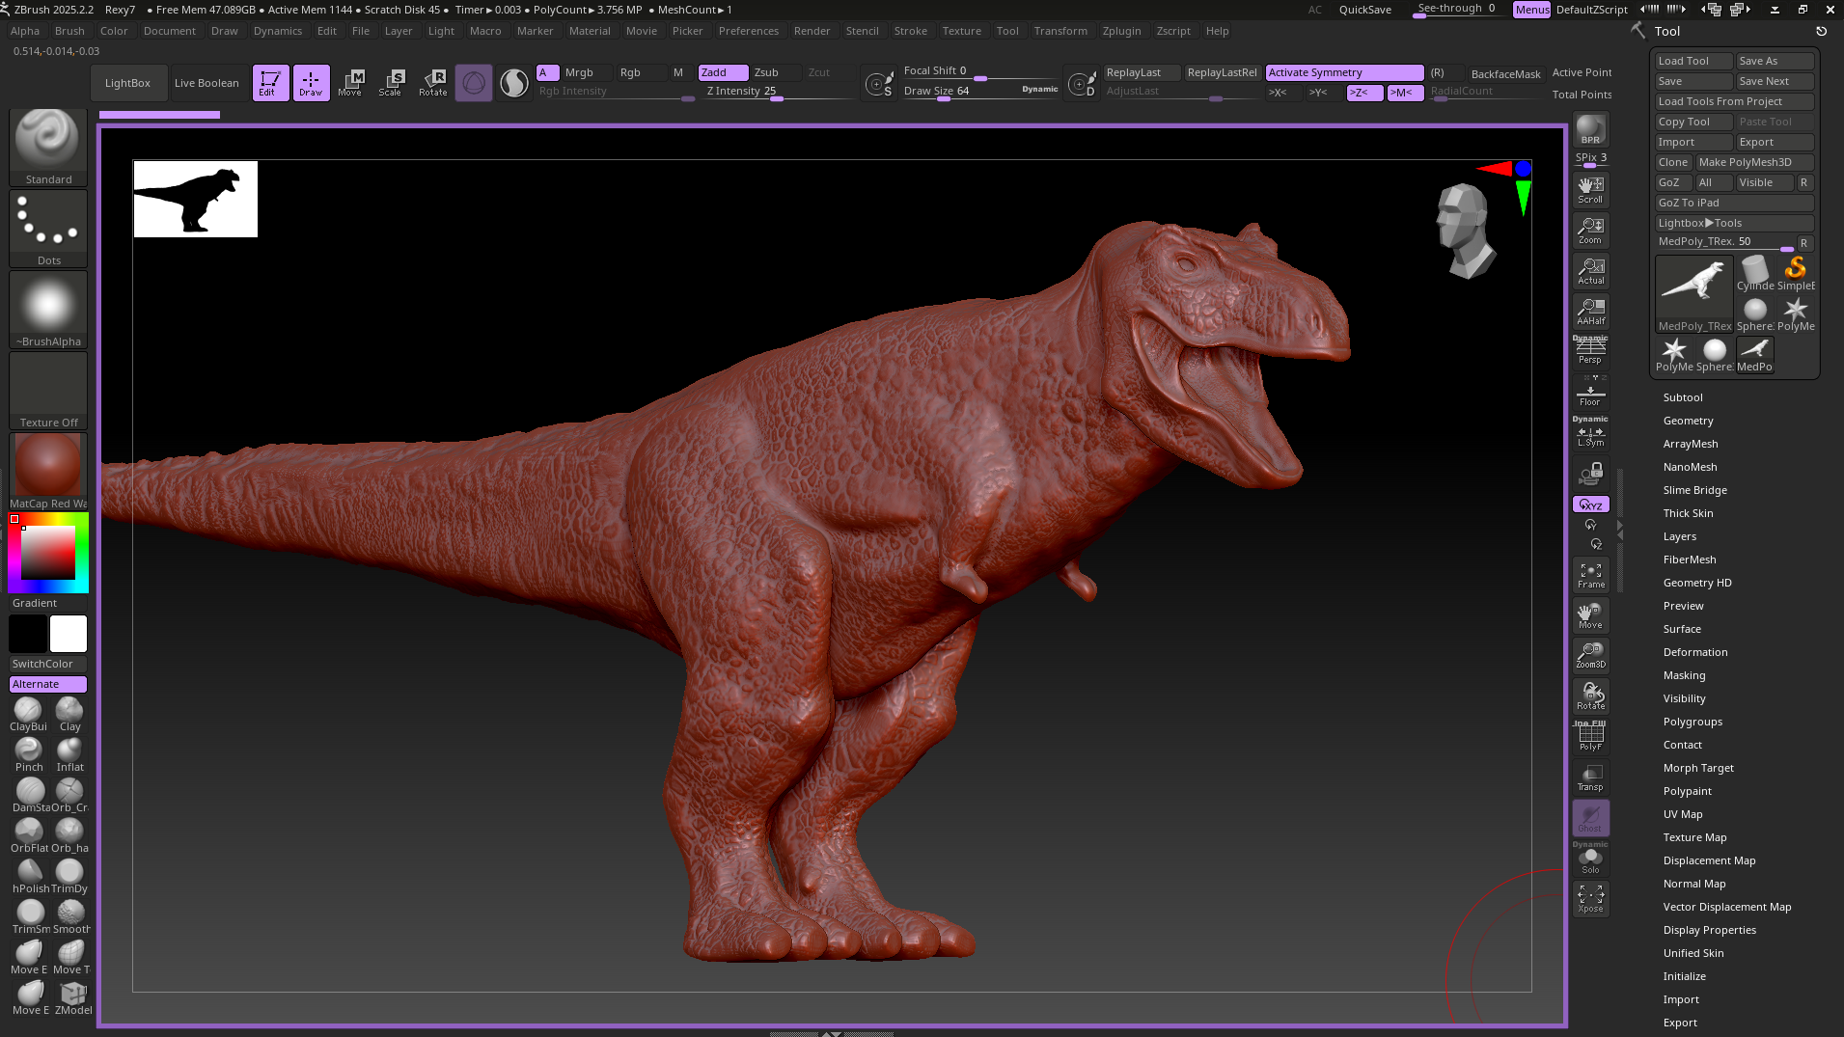Image resolution: width=1844 pixels, height=1037 pixels.
Task: Adjust the Z Intensity slider
Action: pos(780,92)
